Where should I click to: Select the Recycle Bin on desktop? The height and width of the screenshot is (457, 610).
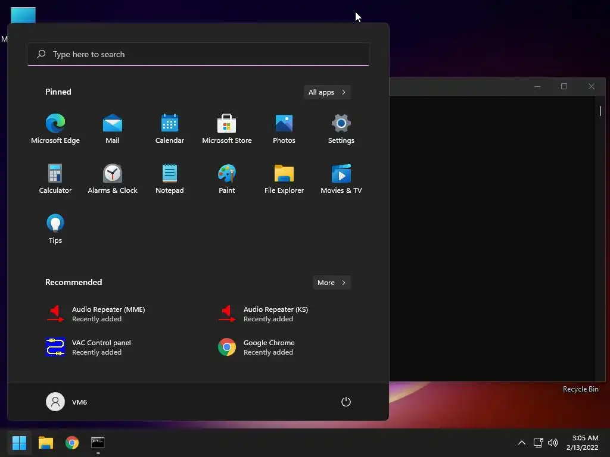click(580, 389)
